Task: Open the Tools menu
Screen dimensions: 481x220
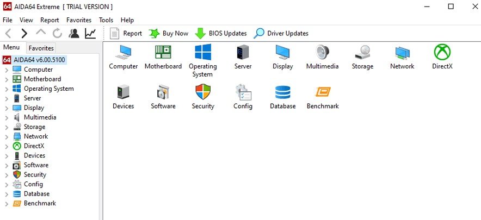Action: (106, 20)
